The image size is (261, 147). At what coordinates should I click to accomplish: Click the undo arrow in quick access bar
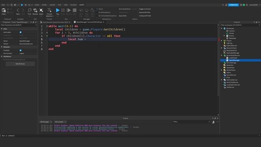(29, 5)
